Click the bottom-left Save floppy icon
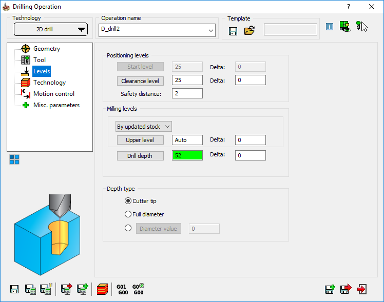The image size is (384, 302). 14,289
